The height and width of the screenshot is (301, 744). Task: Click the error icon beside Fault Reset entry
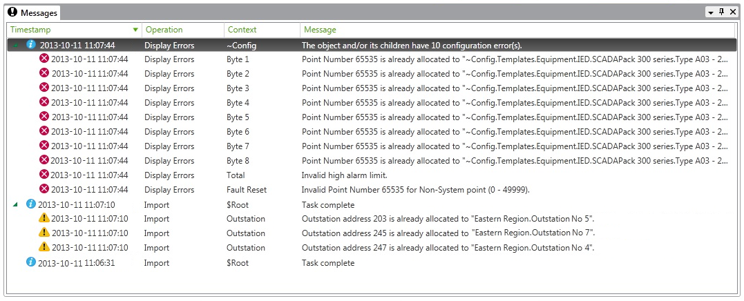(x=44, y=189)
